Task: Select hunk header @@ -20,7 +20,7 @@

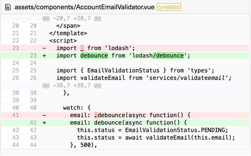Action: [72, 18]
